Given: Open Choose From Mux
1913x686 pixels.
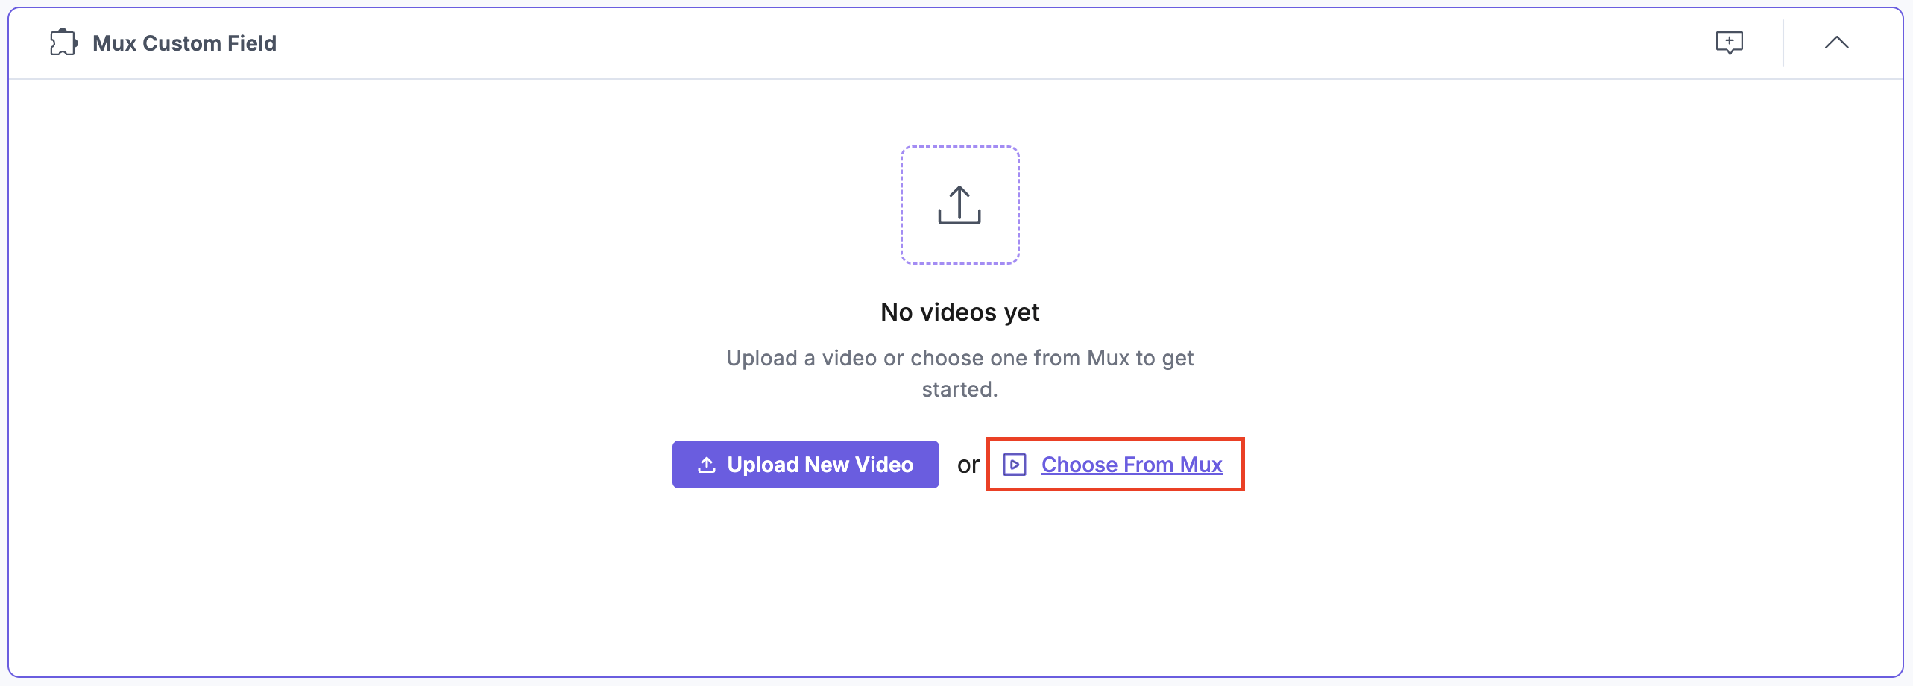Looking at the screenshot, I should [x=1132, y=464].
